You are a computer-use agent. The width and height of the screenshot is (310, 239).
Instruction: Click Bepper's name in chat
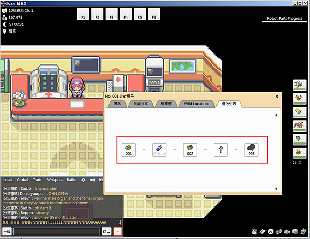click(x=27, y=213)
